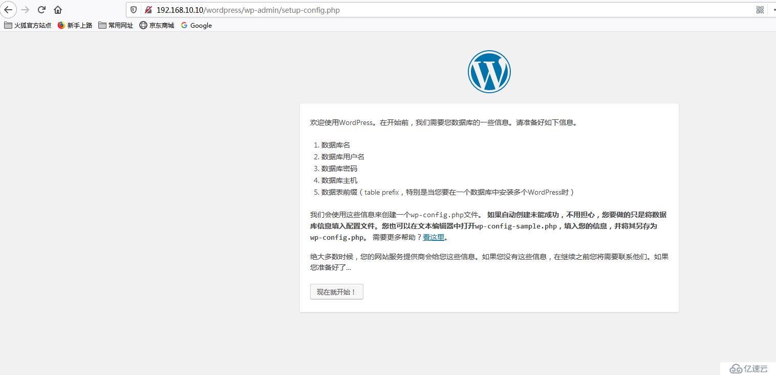Viewport: 776px width, 375px height.
Task: Select the 数据库密码 list item text
Action: [339, 169]
